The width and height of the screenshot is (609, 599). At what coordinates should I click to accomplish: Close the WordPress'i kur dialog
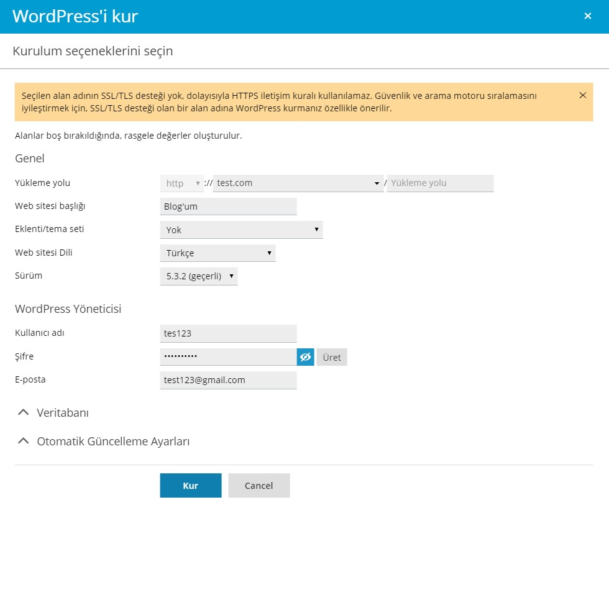(x=588, y=16)
